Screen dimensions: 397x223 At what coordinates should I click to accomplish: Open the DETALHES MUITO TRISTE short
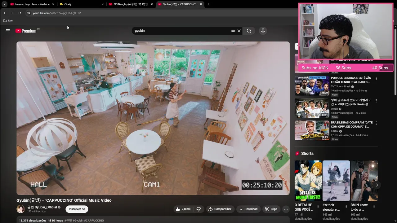click(x=308, y=181)
